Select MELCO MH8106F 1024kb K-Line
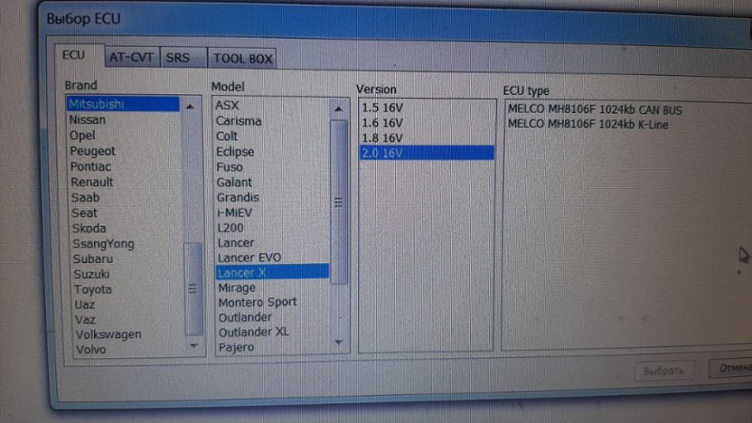Image resolution: width=752 pixels, height=423 pixels. point(587,125)
